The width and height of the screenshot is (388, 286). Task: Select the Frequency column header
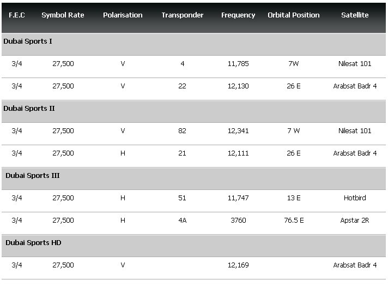click(238, 15)
